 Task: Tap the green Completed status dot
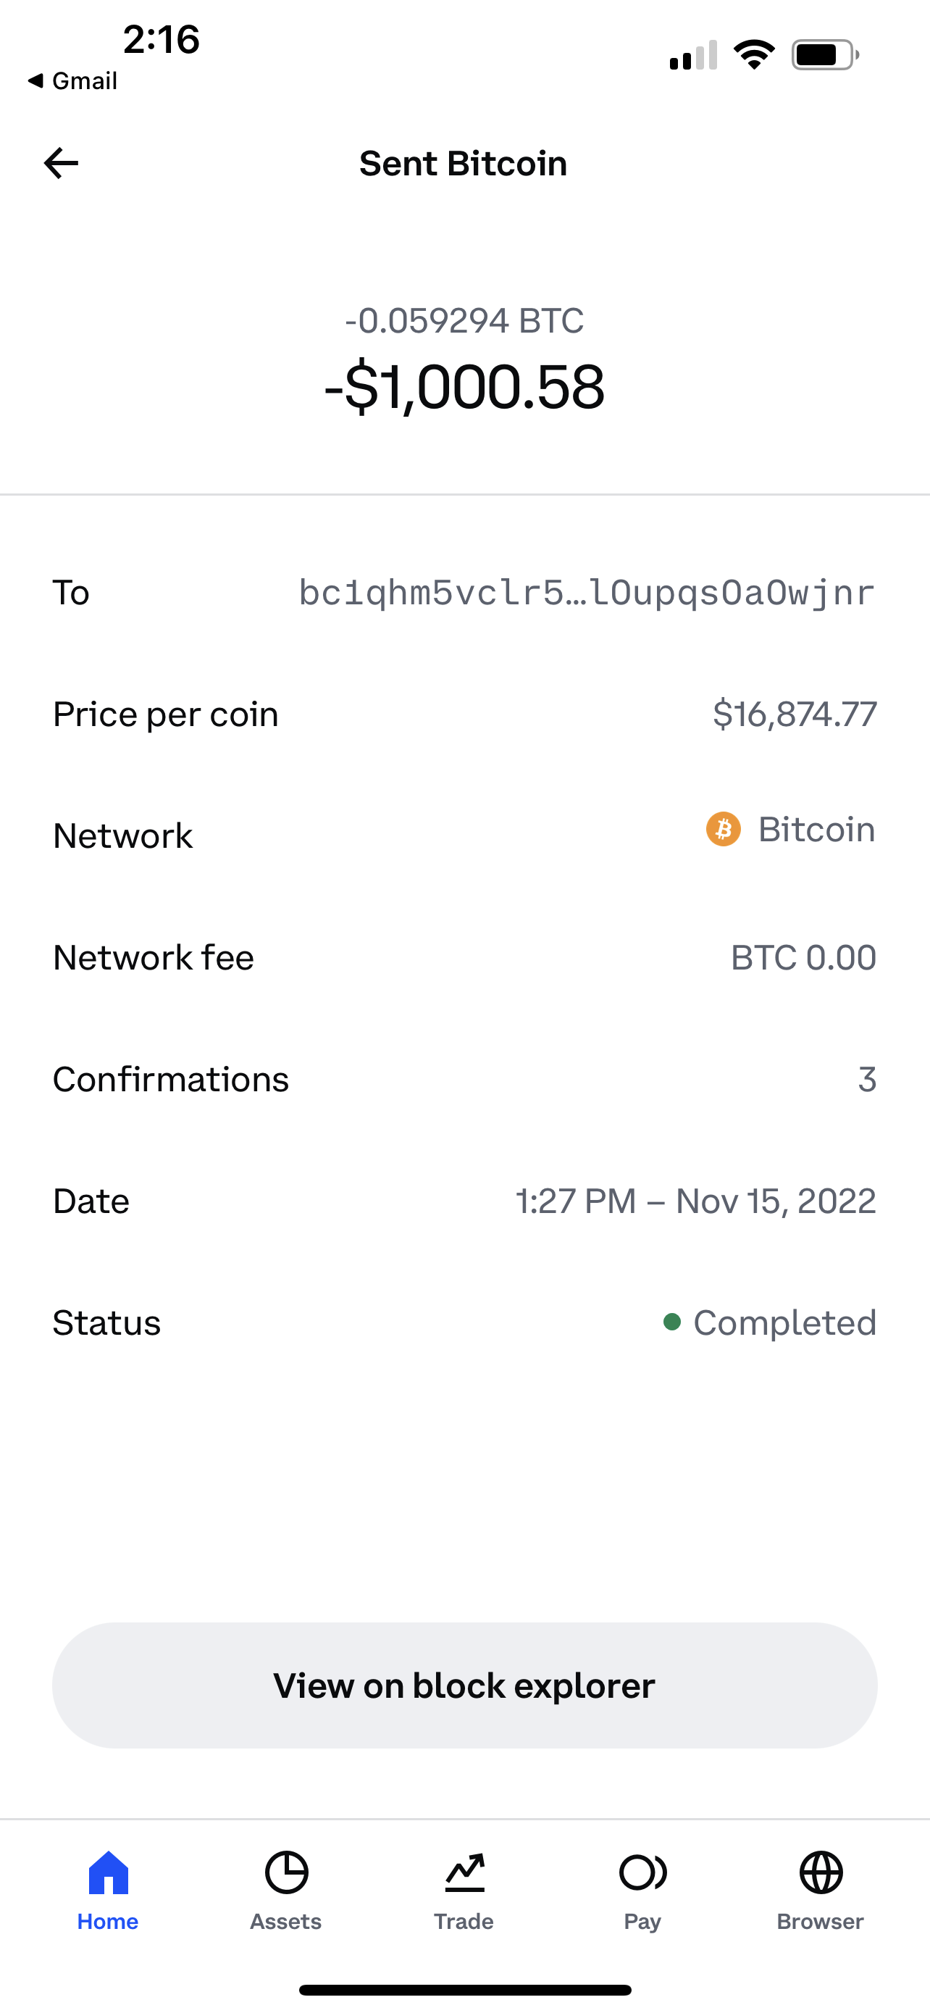point(671,1322)
